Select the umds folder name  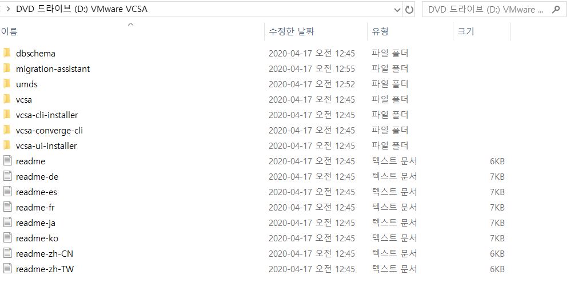(x=26, y=84)
